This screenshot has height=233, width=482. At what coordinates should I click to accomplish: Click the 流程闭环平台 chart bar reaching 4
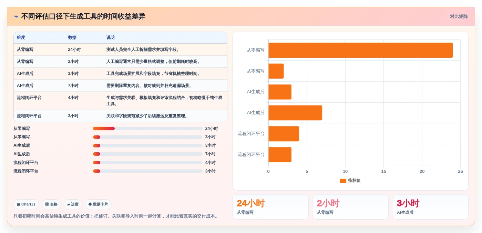(284, 134)
